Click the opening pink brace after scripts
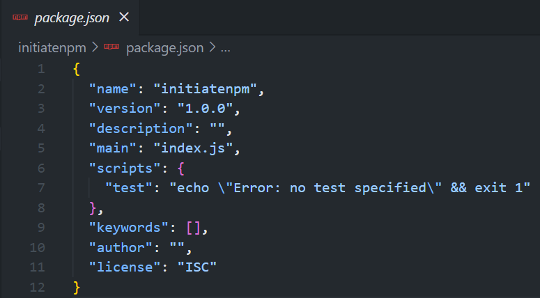Image resolution: width=540 pixels, height=298 pixels. click(181, 168)
